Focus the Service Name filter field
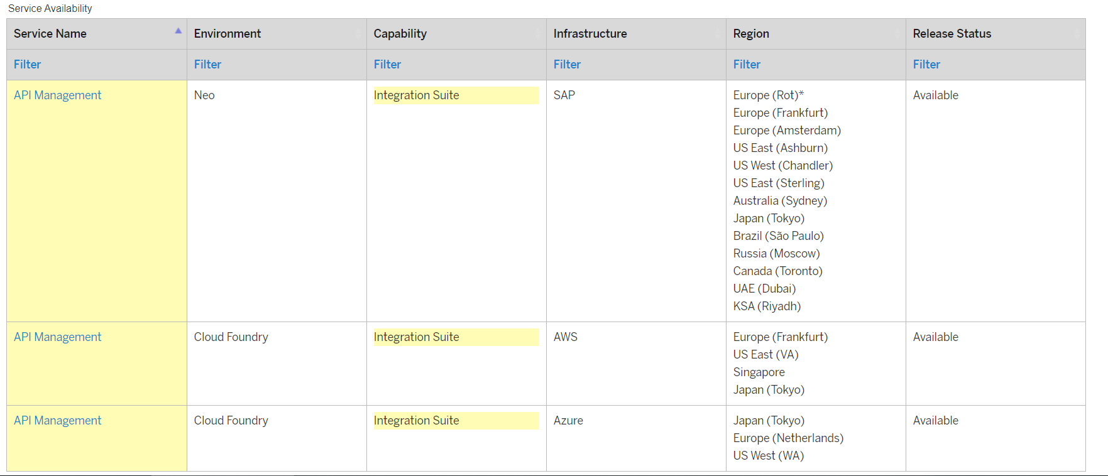 (x=28, y=65)
